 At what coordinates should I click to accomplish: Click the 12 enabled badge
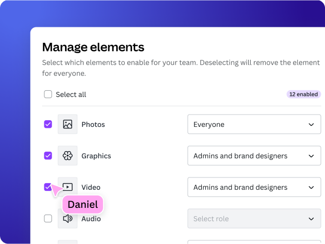click(x=304, y=94)
